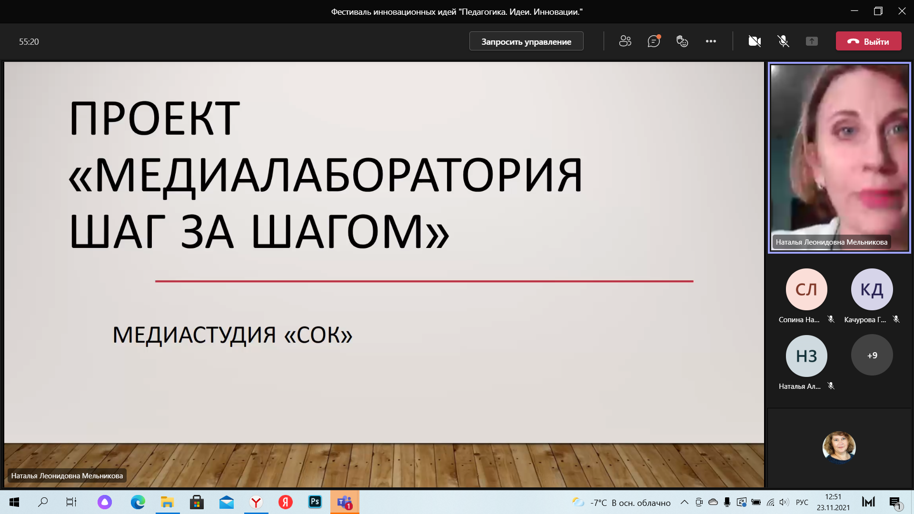The height and width of the screenshot is (514, 914).
Task: Show hidden system tray icons chevron
Action: 684,502
